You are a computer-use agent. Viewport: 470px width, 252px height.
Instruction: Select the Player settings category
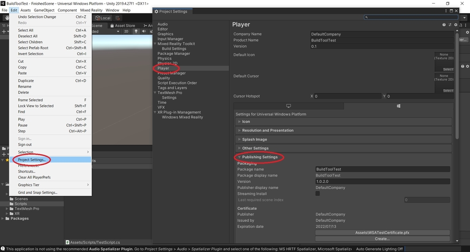tap(163, 68)
